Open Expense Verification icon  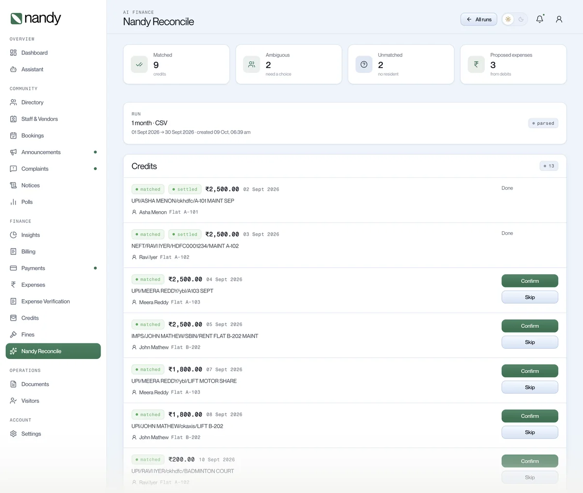point(13,301)
